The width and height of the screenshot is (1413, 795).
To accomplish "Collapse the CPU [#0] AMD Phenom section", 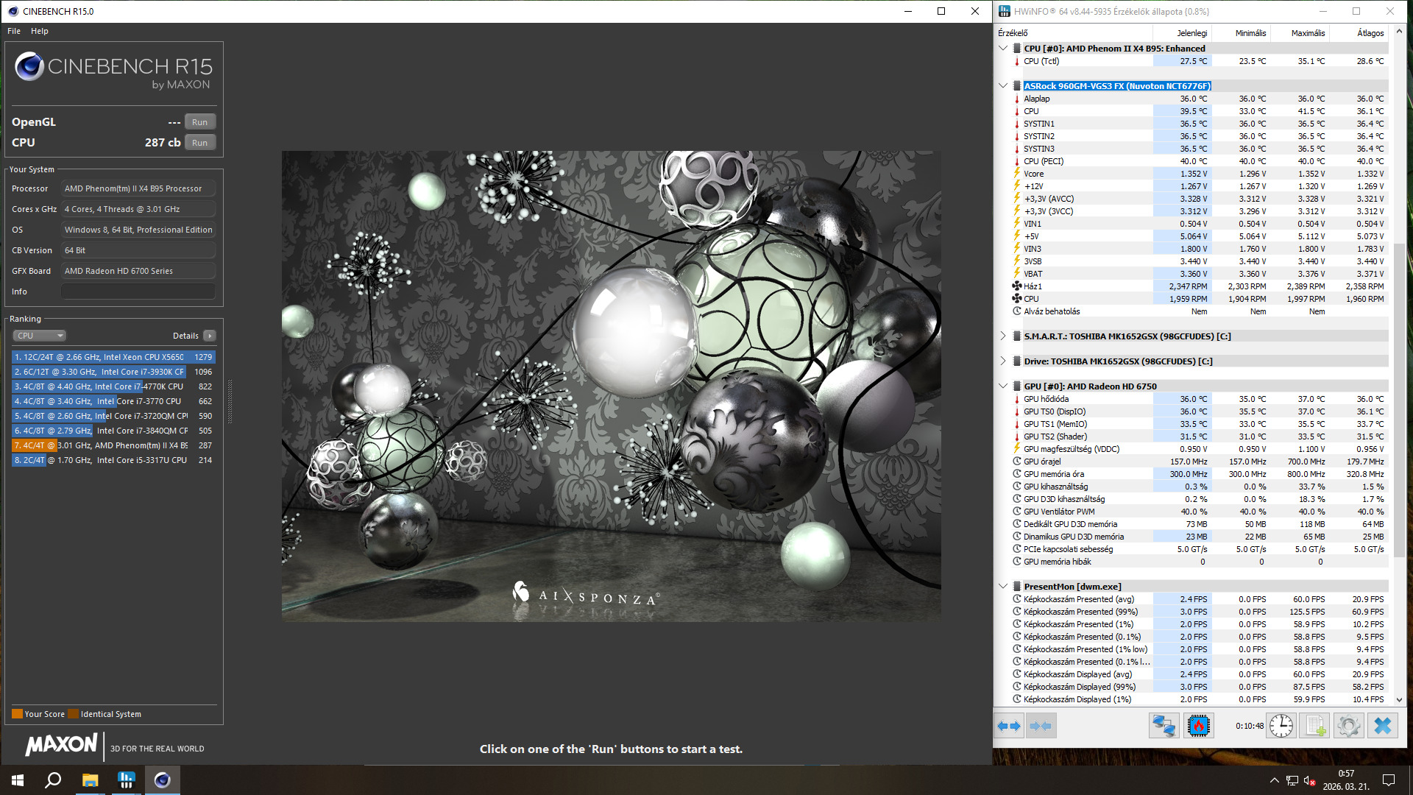I will [1002, 48].
